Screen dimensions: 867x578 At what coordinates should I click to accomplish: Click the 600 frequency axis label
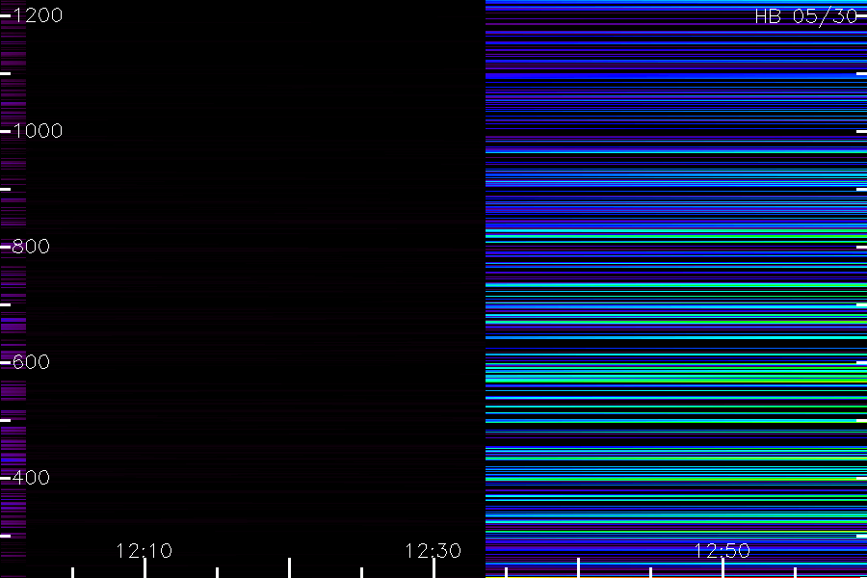click(x=31, y=362)
